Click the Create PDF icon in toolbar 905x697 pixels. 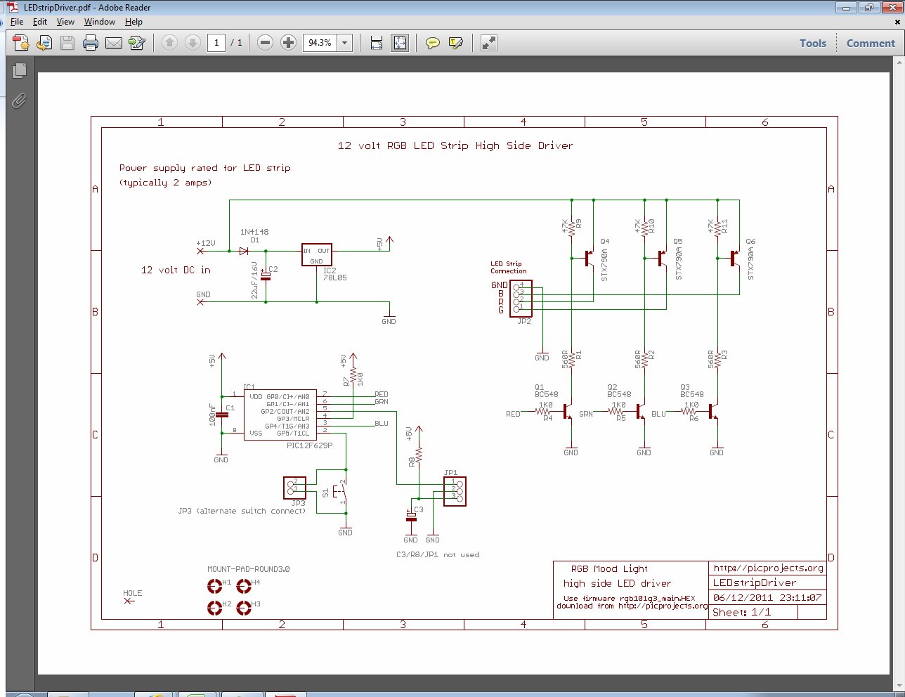pyautogui.click(x=21, y=43)
